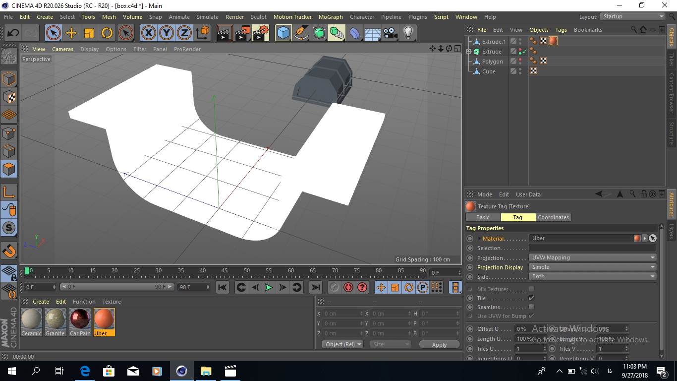677x381 pixels.
Task: Expand the Material parameter arrow
Action: click(479, 239)
